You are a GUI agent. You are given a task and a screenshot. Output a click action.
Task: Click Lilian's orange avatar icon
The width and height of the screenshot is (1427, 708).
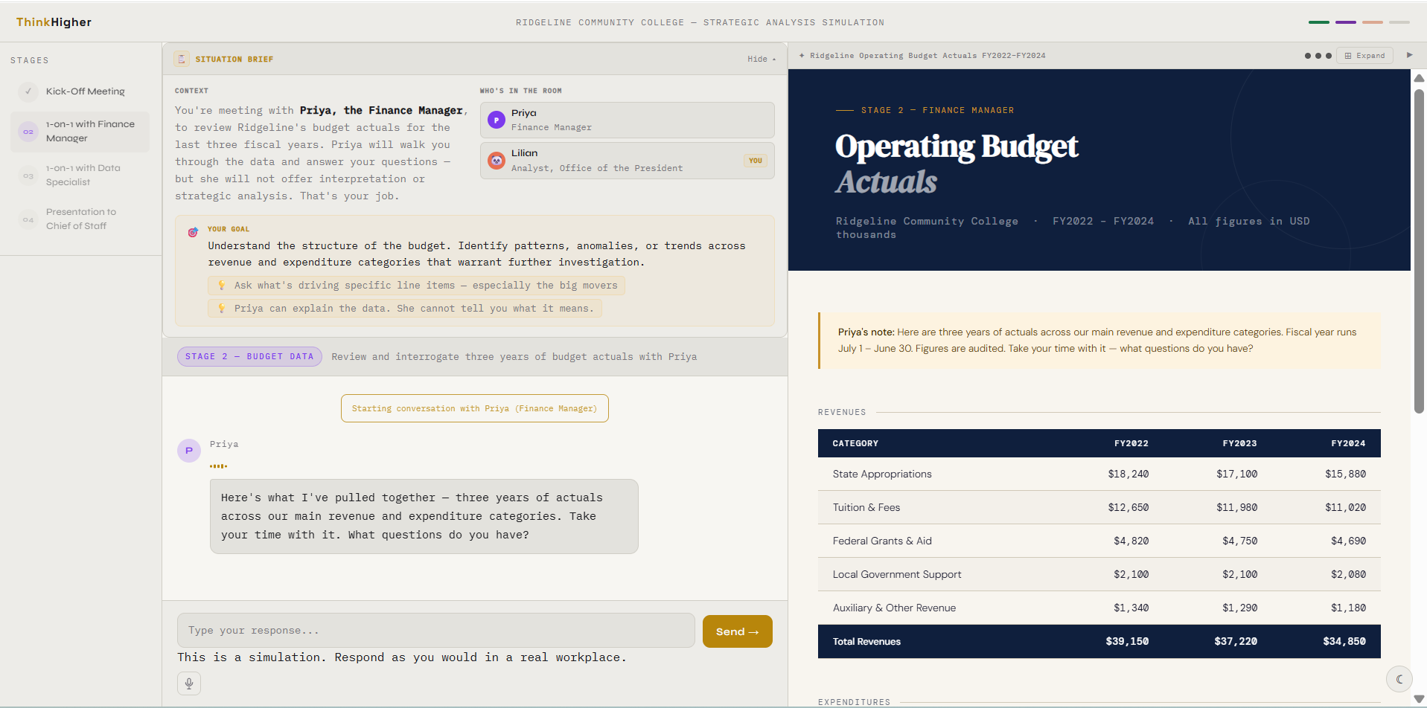[497, 160]
